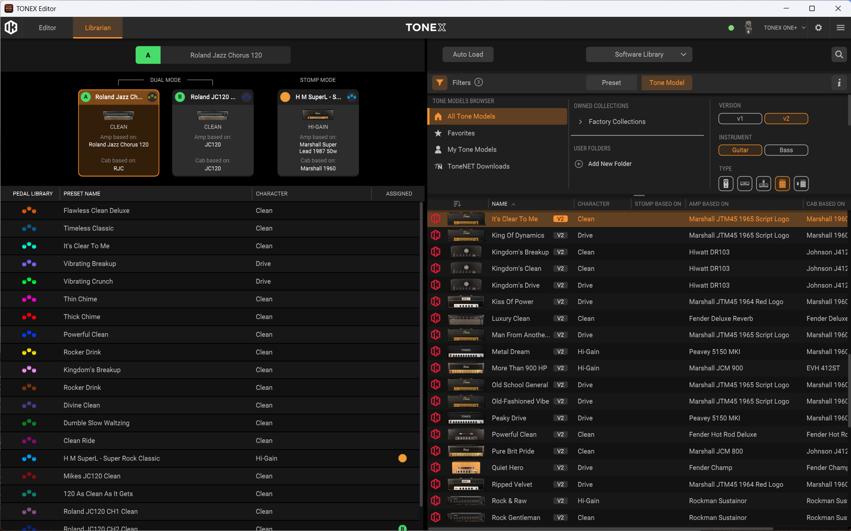Switch browser to Tone Model view

tap(667, 83)
